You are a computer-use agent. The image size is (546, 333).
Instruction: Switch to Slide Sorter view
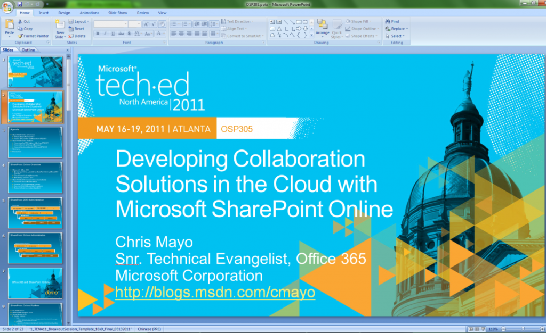pyautogui.click(x=477, y=329)
